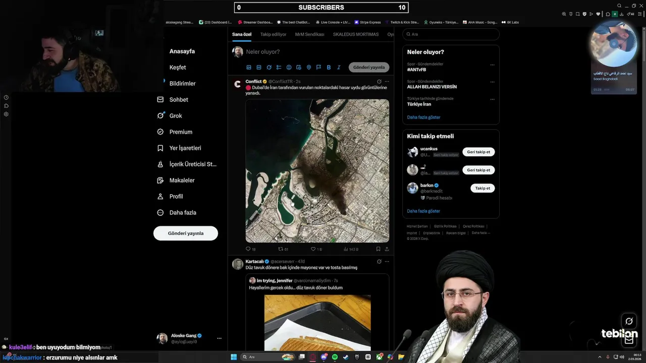
Task: Click the location pin icon in composer
Action: 309,68
